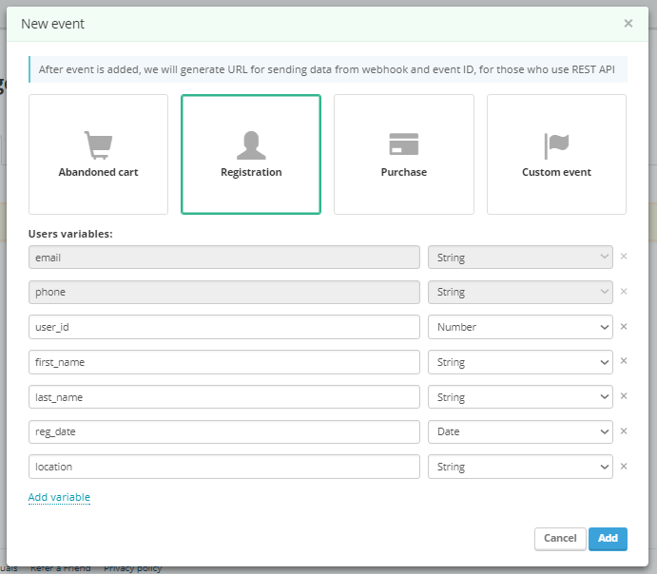657x574 pixels.
Task: Delete the reg_date variable row
Action: [x=624, y=431]
